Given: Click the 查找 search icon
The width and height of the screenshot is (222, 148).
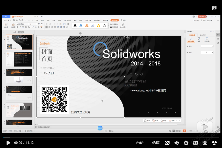Looking at the screenshot, I should pos(123,20).
